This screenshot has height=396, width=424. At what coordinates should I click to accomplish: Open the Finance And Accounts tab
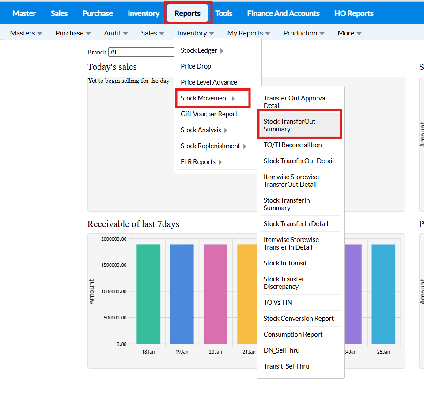pyautogui.click(x=283, y=13)
